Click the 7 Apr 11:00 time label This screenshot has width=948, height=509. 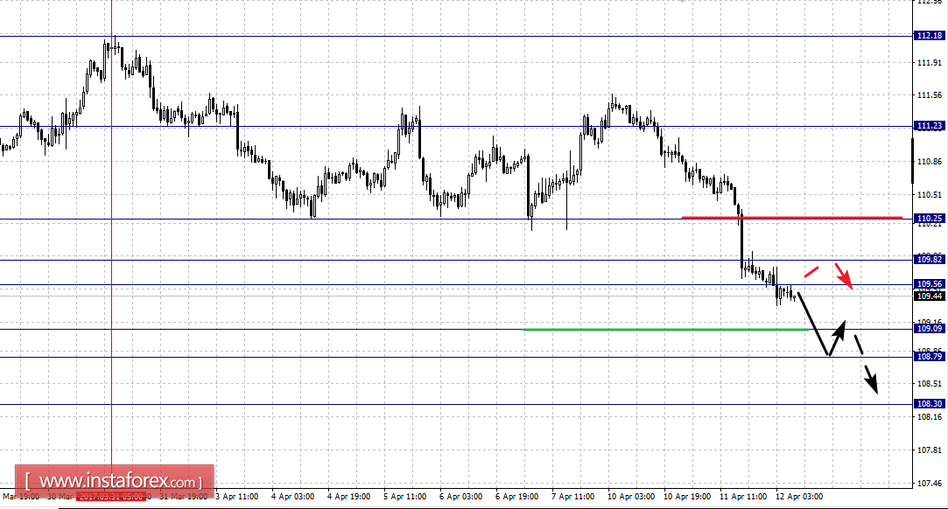(x=572, y=497)
